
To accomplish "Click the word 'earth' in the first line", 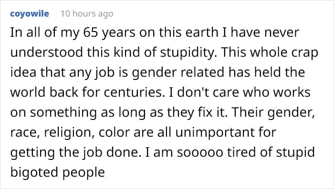I will (202, 32).
